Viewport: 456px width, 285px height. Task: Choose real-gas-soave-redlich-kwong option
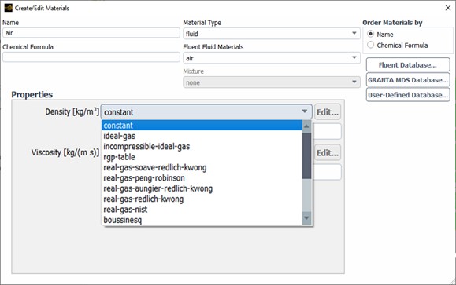[202, 167]
